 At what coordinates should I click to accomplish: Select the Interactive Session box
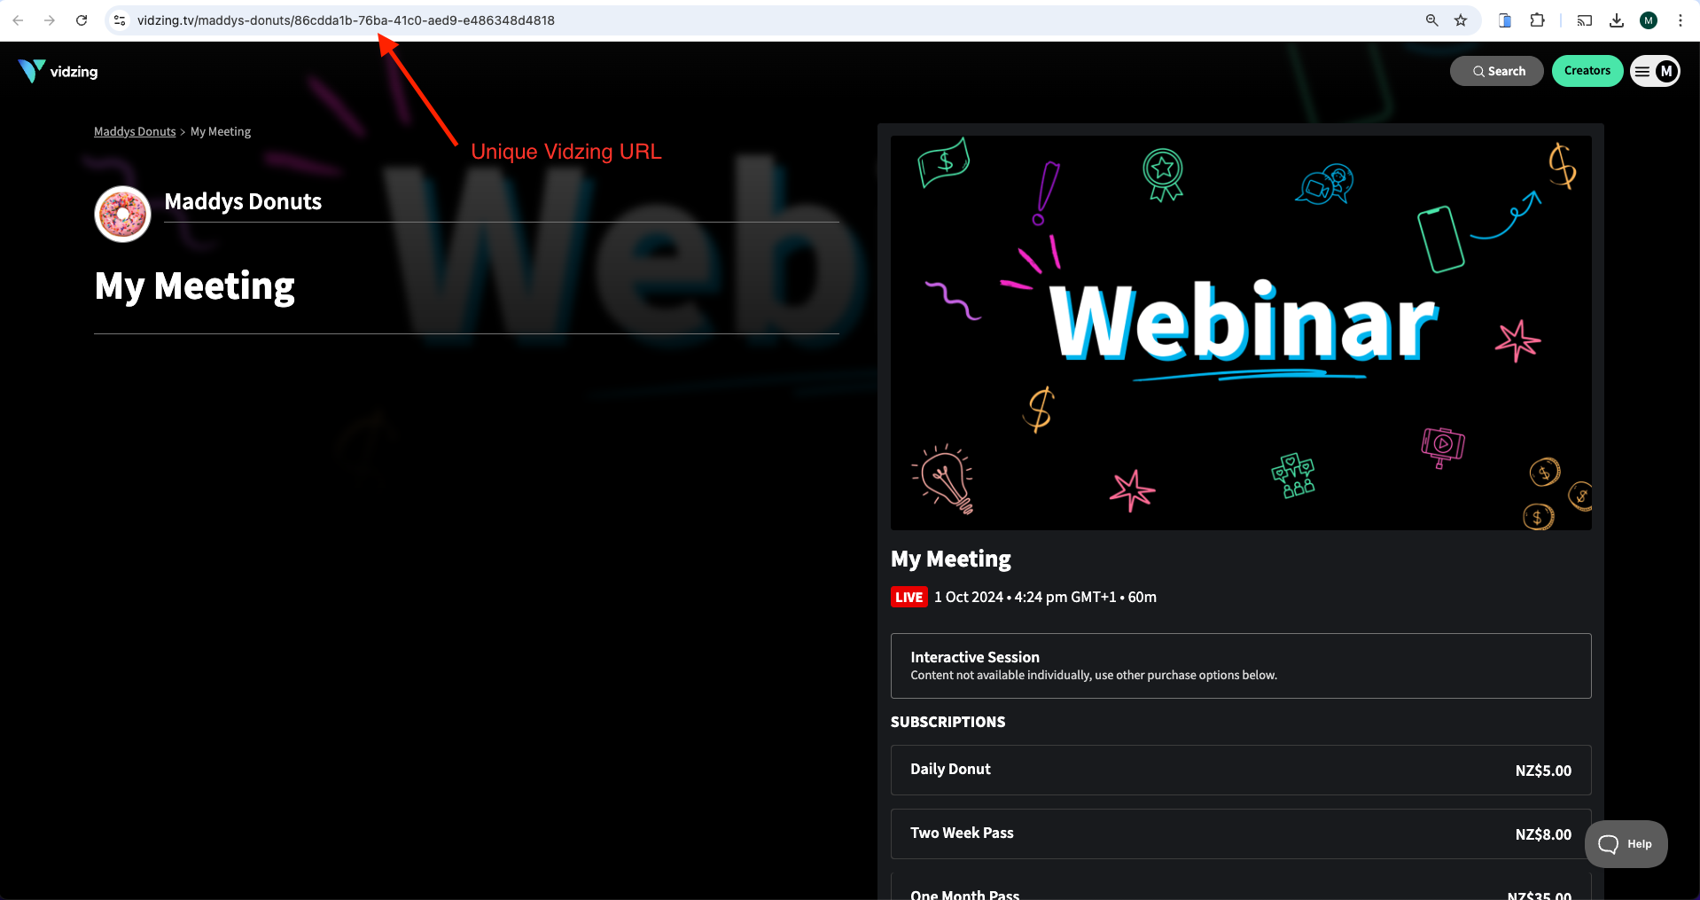(1241, 666)
